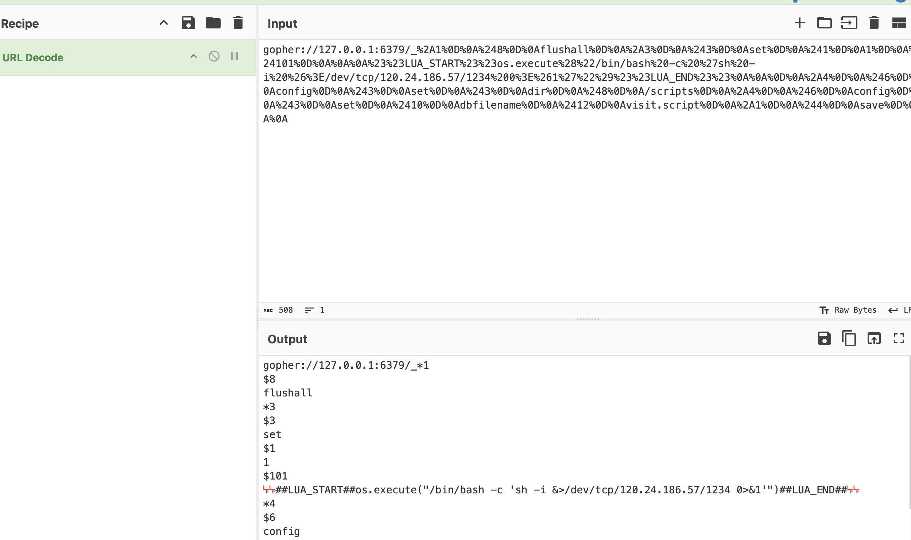Set breakpoint on URL Decode operation
Screen dimensions: 911x540
(234, 56)
